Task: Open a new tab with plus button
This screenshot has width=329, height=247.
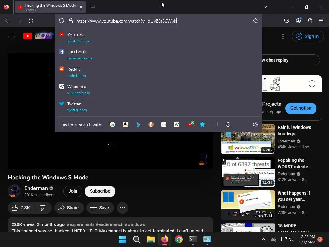Action: click(x=93, y=7)
